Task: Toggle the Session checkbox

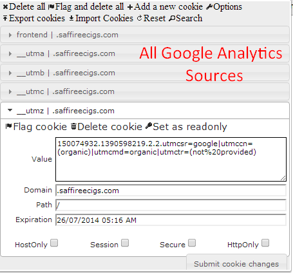Action: (x=125, y=243)
